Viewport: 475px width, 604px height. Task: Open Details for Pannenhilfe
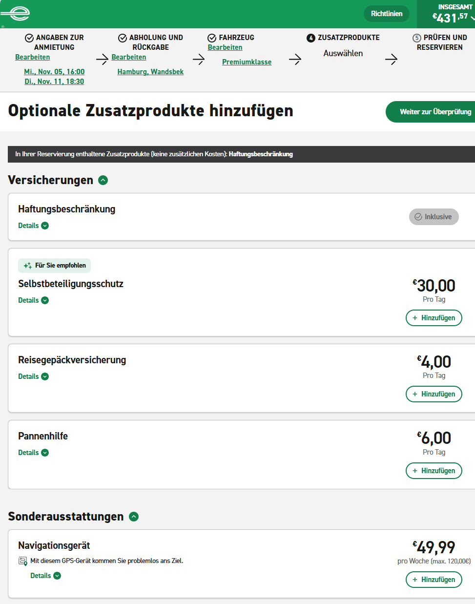(x=33, y=453)
